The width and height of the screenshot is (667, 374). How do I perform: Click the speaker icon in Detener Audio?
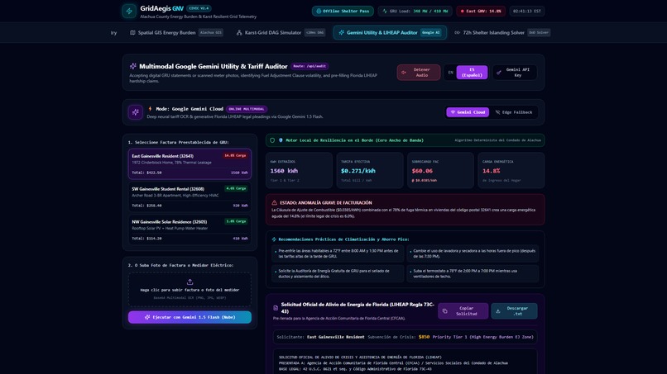pos(404,73)
